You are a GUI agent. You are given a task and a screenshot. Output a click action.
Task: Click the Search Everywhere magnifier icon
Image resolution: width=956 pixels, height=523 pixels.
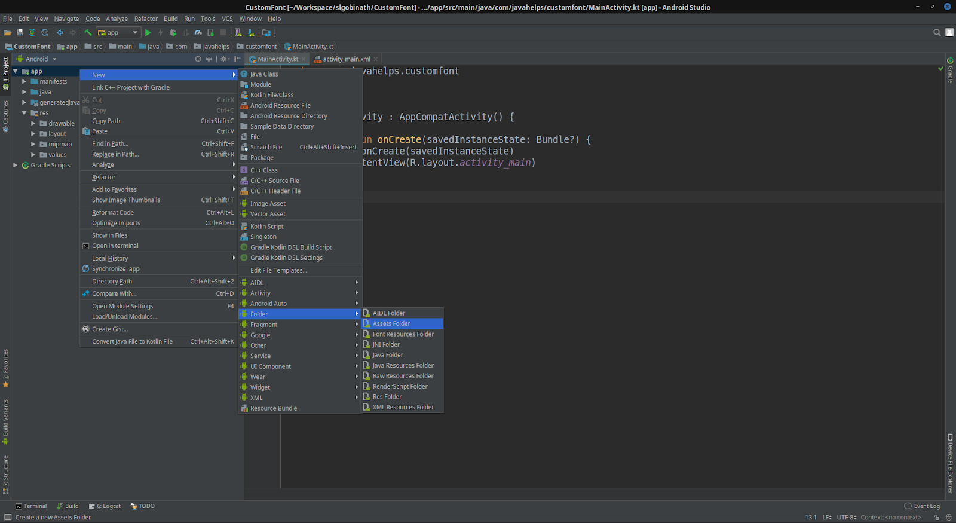point(937,33)
